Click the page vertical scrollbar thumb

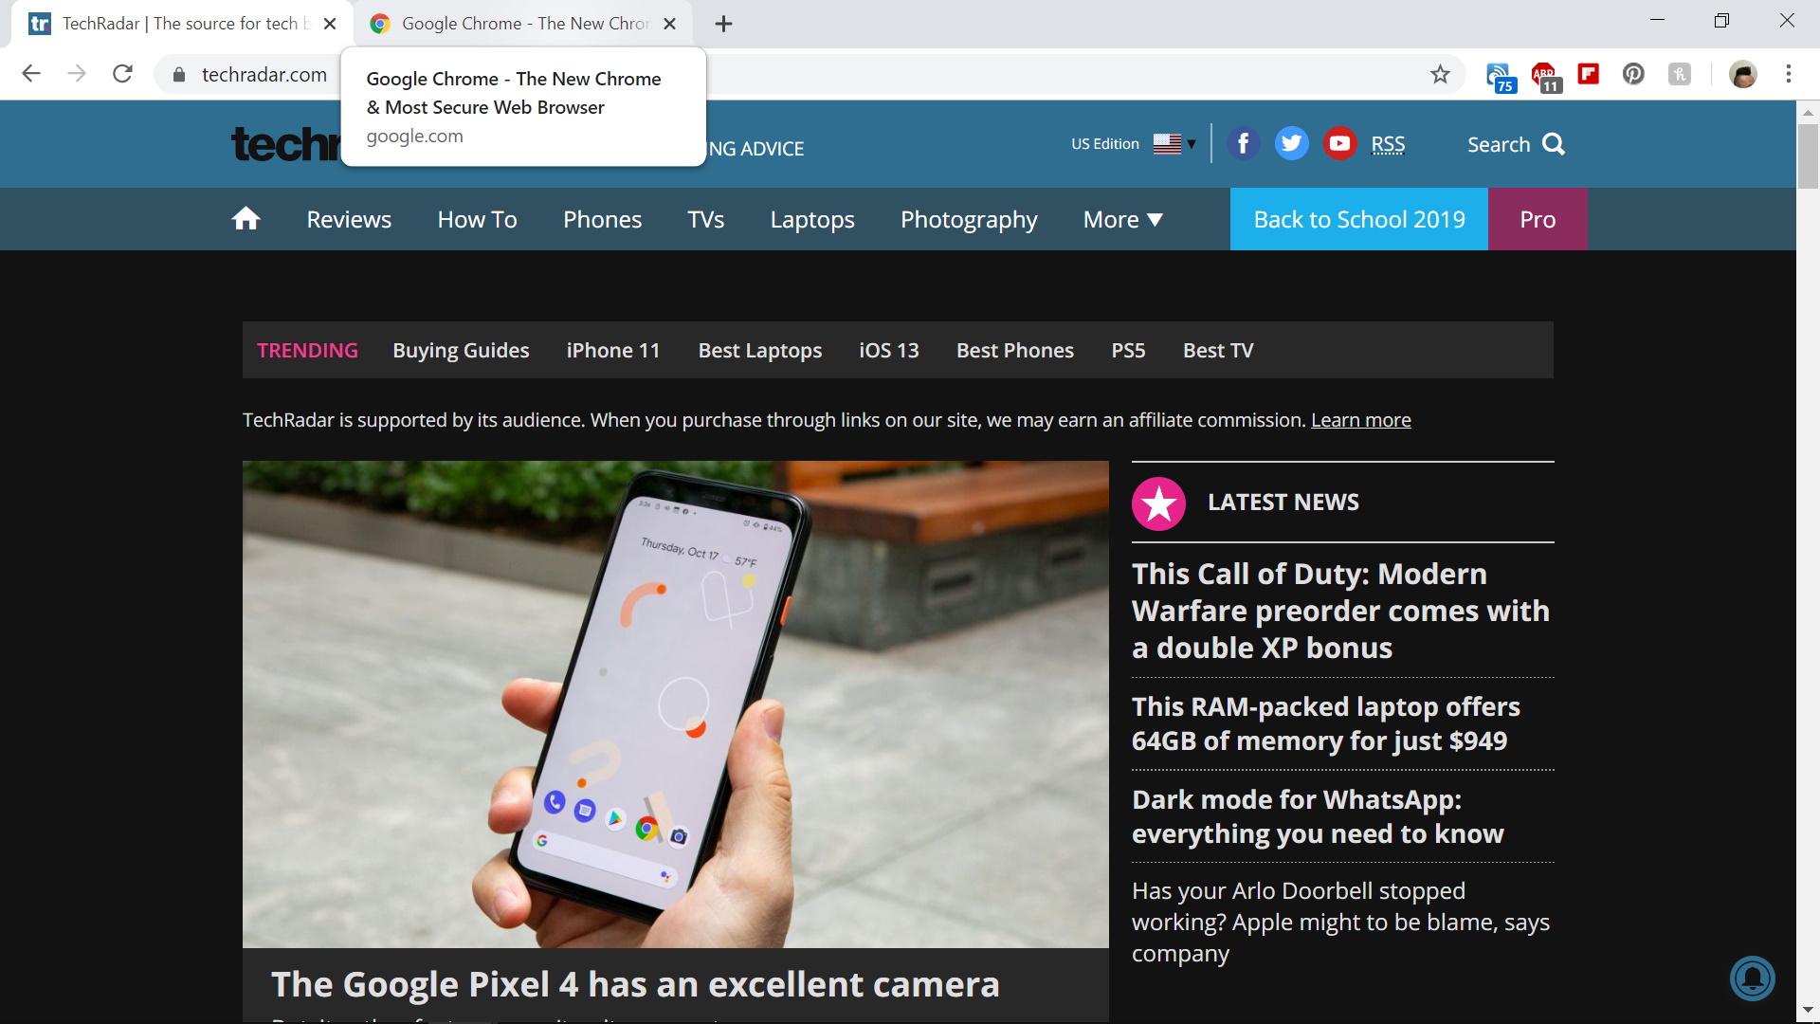[1808, 156]
